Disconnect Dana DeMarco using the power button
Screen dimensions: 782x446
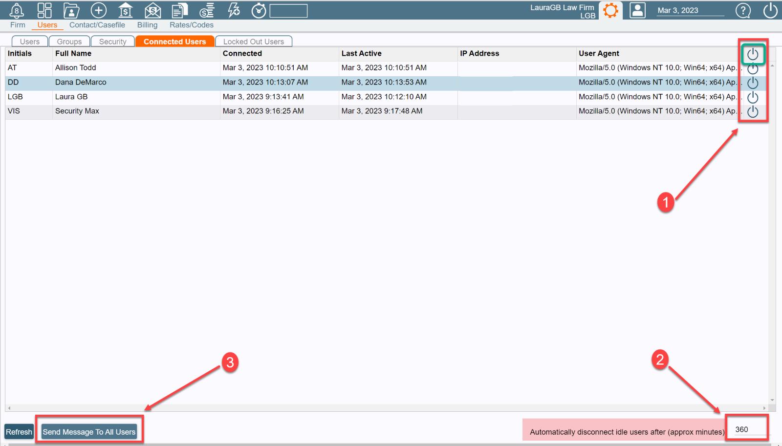tap(753, 83)
